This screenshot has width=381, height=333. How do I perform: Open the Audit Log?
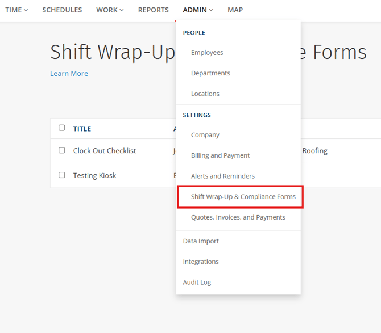pos(197,283)
